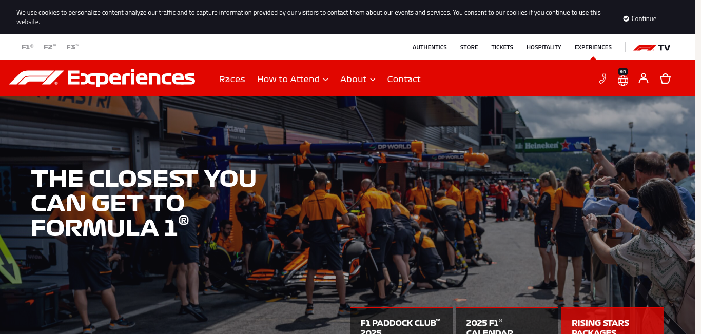
Task: Click the F1 series logo link
Action: pos(27,47)
